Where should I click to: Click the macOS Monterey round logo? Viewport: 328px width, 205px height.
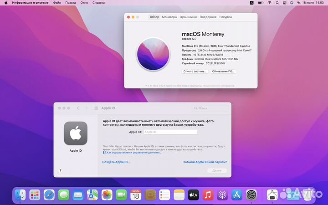tap(153, 54)
